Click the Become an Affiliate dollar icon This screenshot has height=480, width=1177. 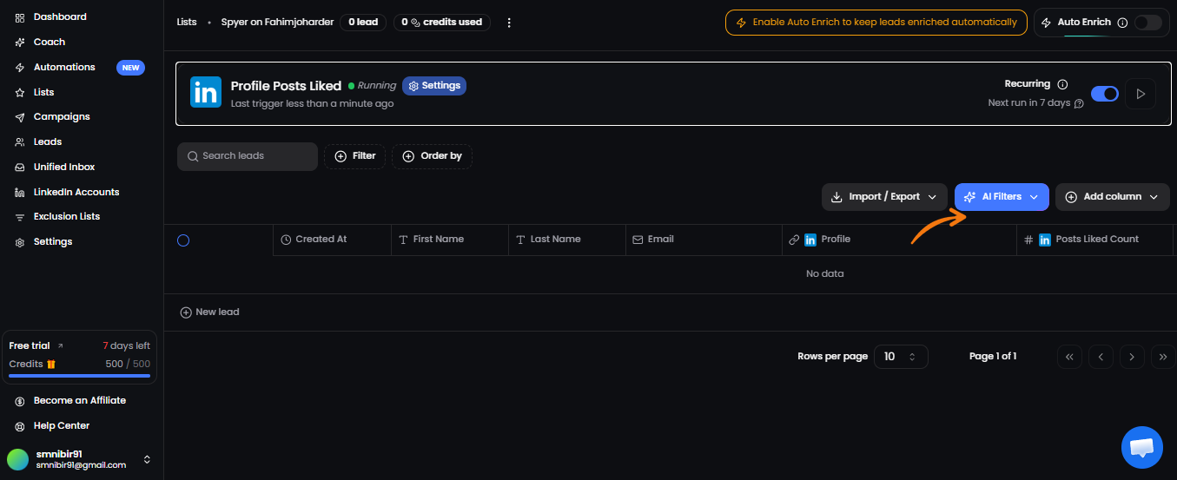20,401
